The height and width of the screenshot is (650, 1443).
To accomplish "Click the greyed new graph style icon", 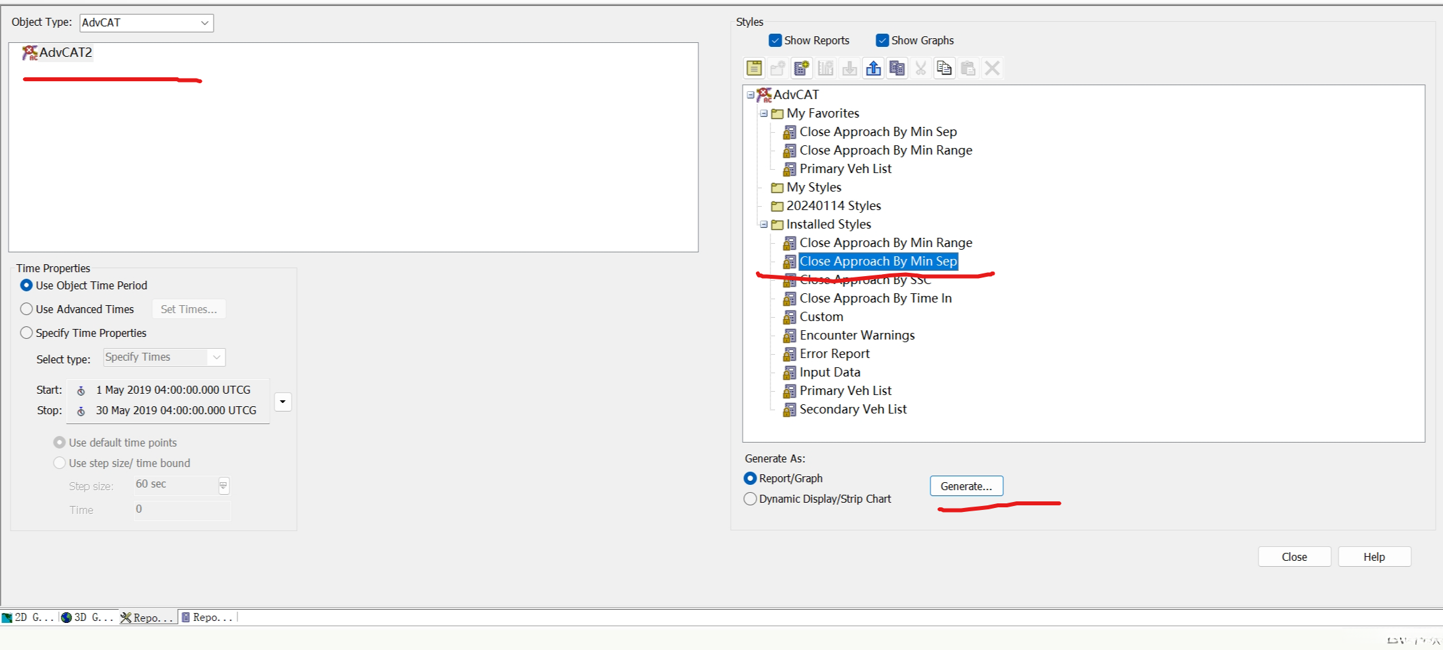I will pyautogui.click(x=825, y=68).
